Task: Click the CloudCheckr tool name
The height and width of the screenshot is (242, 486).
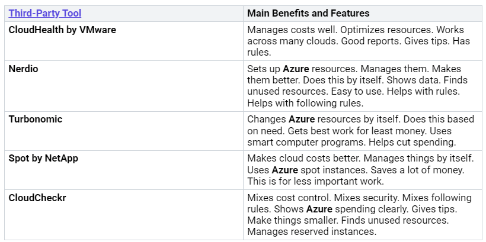Action: (37, 198)
